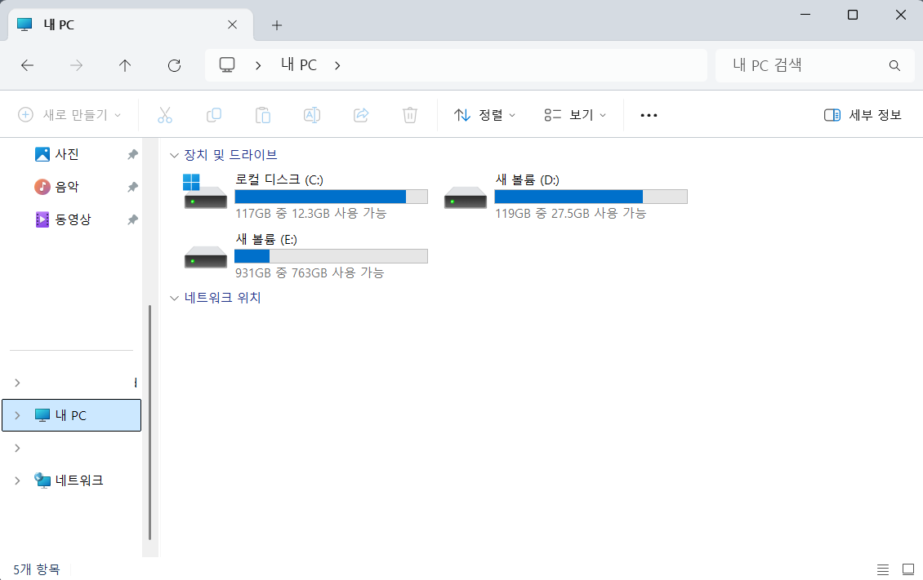Click the Share icon in toolbar
Viewport: 923px width, 580px height.
361,115
